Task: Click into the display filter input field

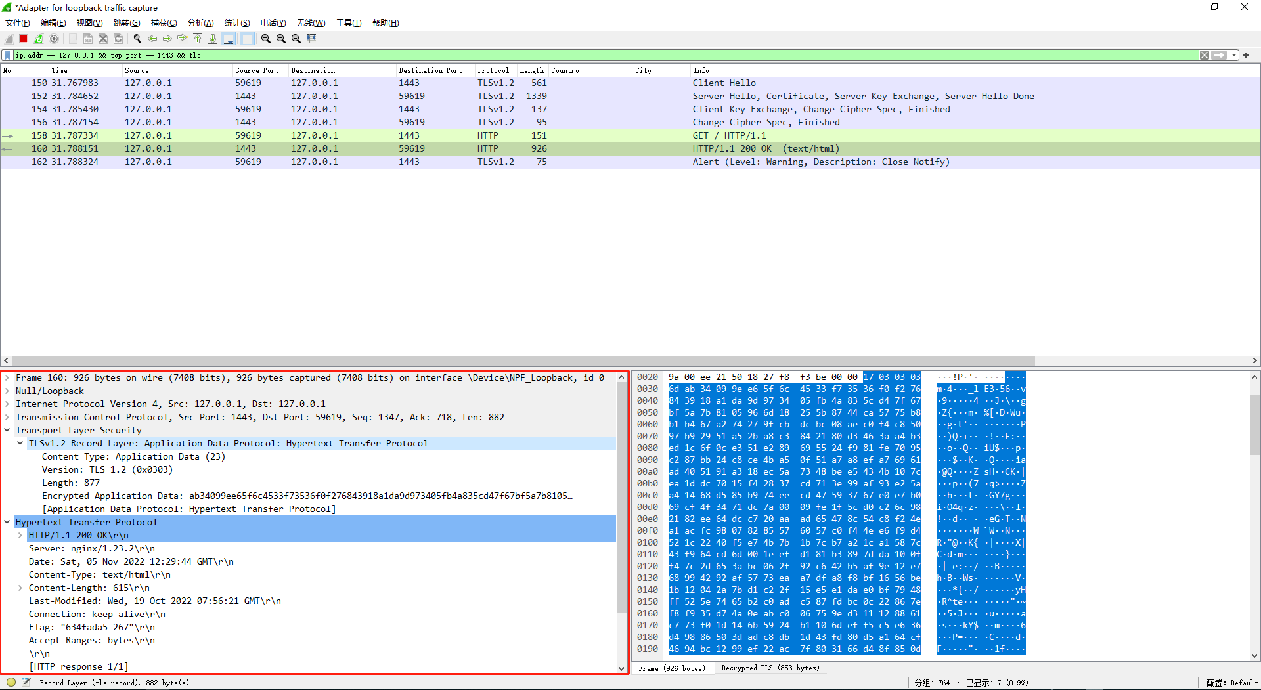Action: tap(604, 55)
